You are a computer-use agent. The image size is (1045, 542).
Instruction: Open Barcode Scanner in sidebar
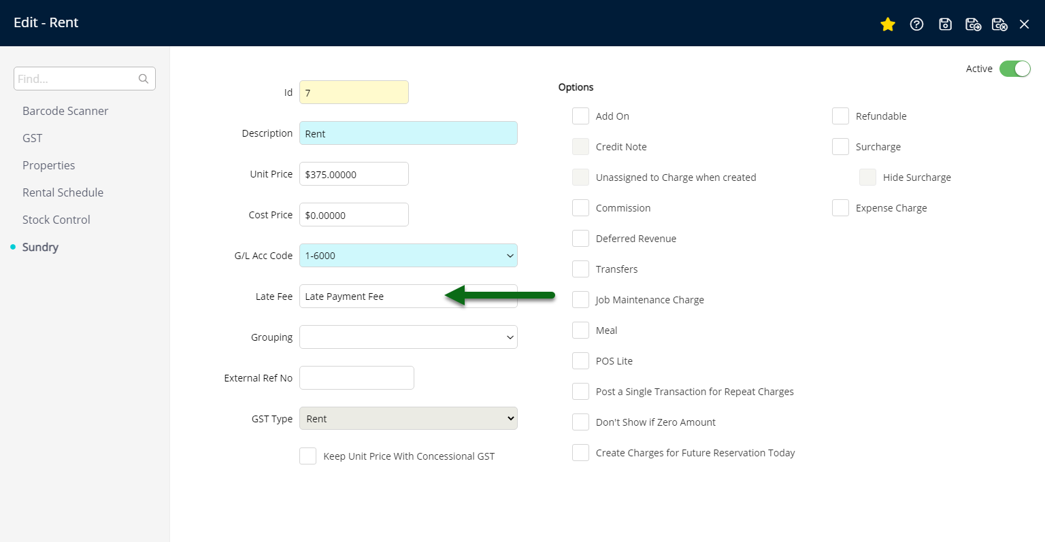pos(65,111)
